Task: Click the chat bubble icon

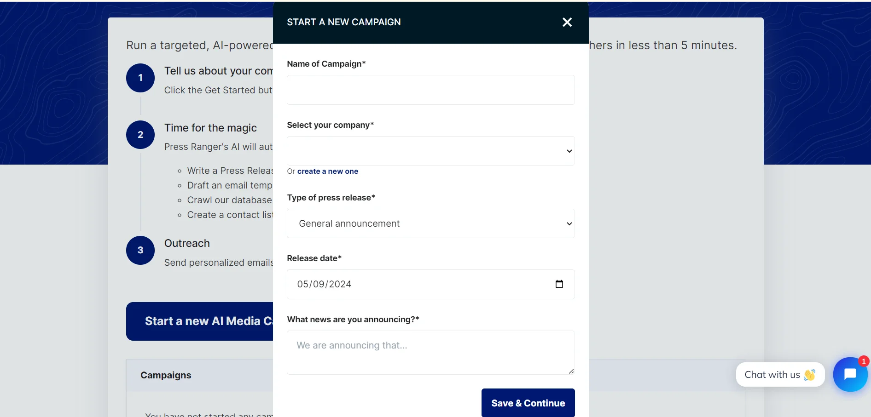Action: click(x=850, y=375)
